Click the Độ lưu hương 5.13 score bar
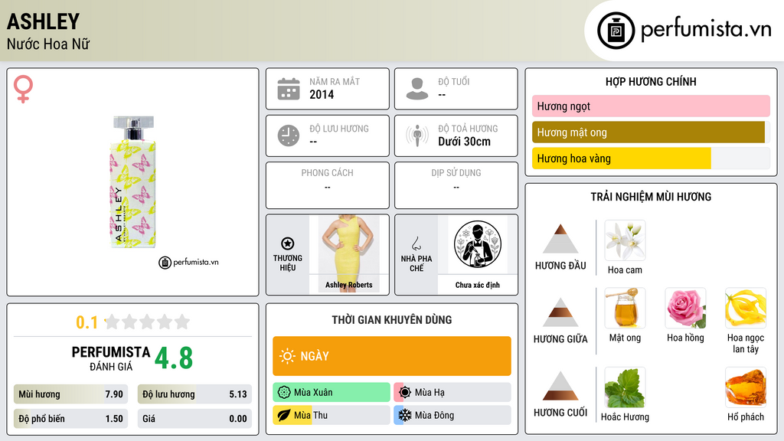 click(x=194, y=394)
